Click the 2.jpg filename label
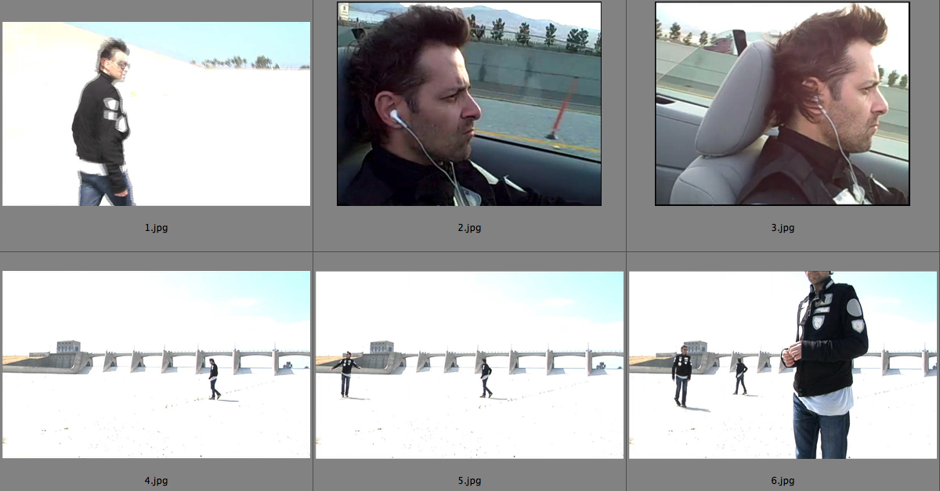940x491 pixels. coord(469,228)
